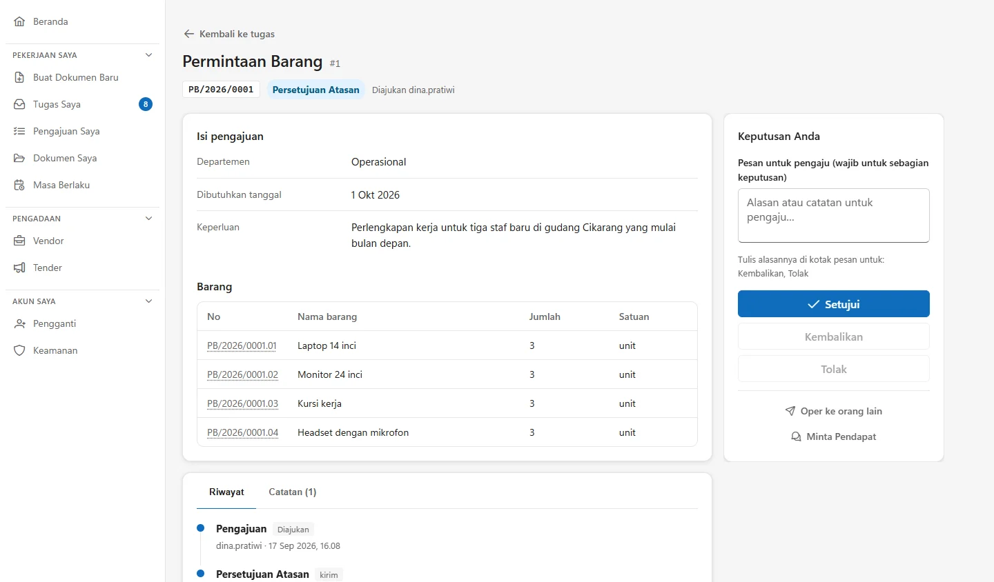Click the kirim tag beside Persetujuan Atasan
Image resolution: width=994 pixels, height=582 pixels.
tap(329, 575)
